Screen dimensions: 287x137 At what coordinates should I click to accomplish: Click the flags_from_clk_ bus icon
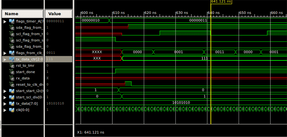pyautogui.click(x=12, y=53)
